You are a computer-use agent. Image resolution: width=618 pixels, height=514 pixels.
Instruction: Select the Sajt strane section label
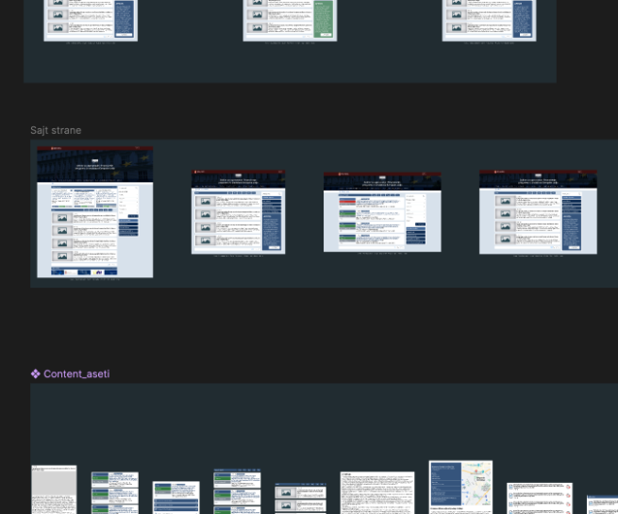(x=56, y=130)
